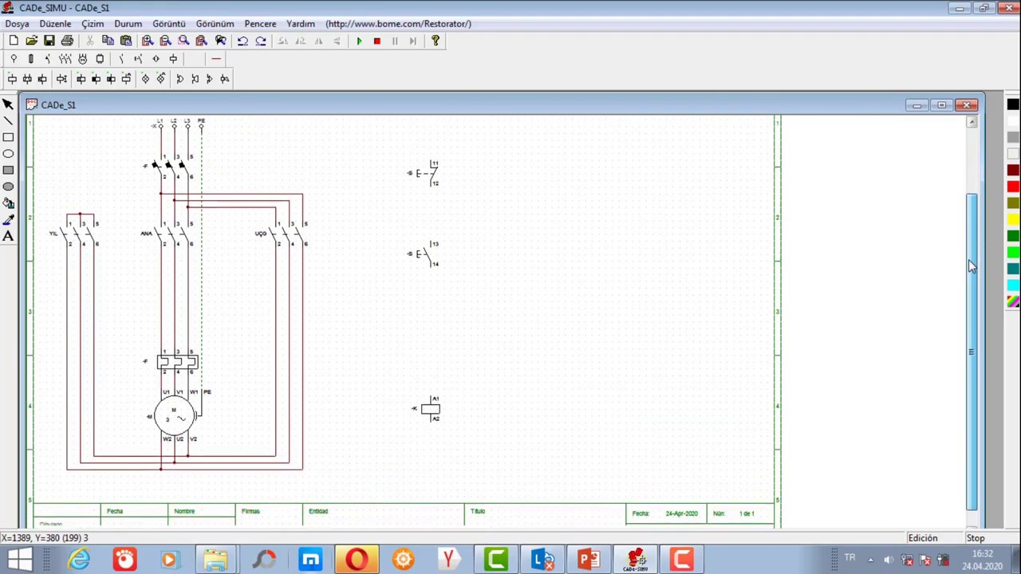Copy selection using the copy icon
Image resolution: width=1021 pixels, height=574 pixels.
pyautogui.click(x=108, y=41)
